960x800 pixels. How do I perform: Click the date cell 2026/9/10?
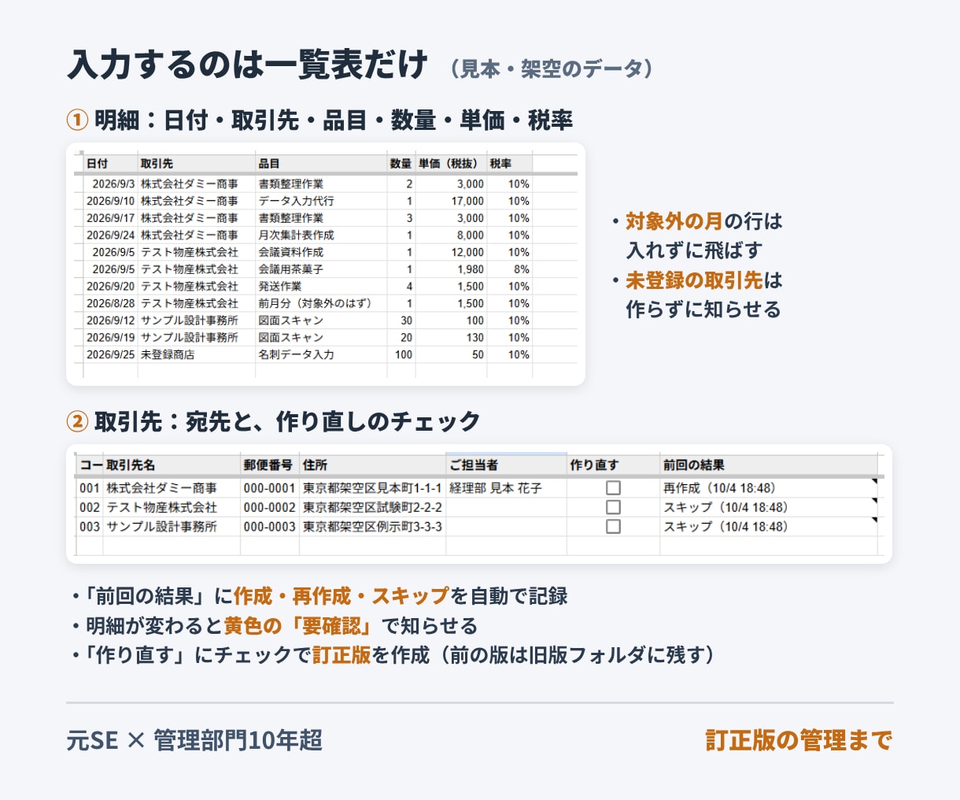110,201
